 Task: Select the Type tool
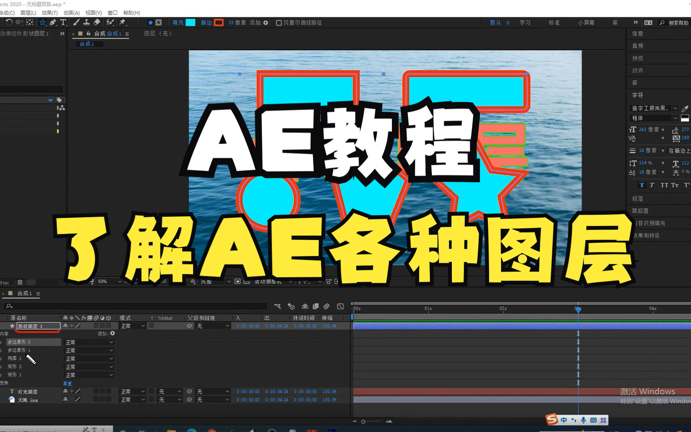(x=63, y=22)
